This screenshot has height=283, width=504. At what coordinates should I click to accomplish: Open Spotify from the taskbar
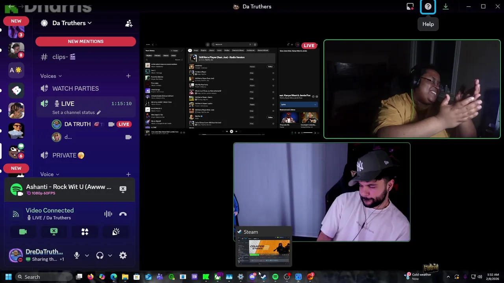[x=275, y=277]
